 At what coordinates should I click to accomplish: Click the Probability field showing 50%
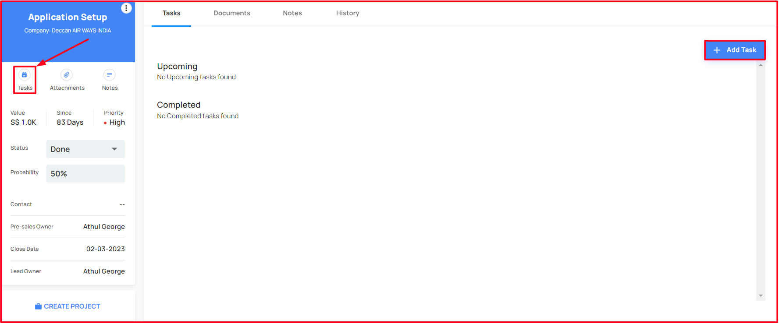85,174
